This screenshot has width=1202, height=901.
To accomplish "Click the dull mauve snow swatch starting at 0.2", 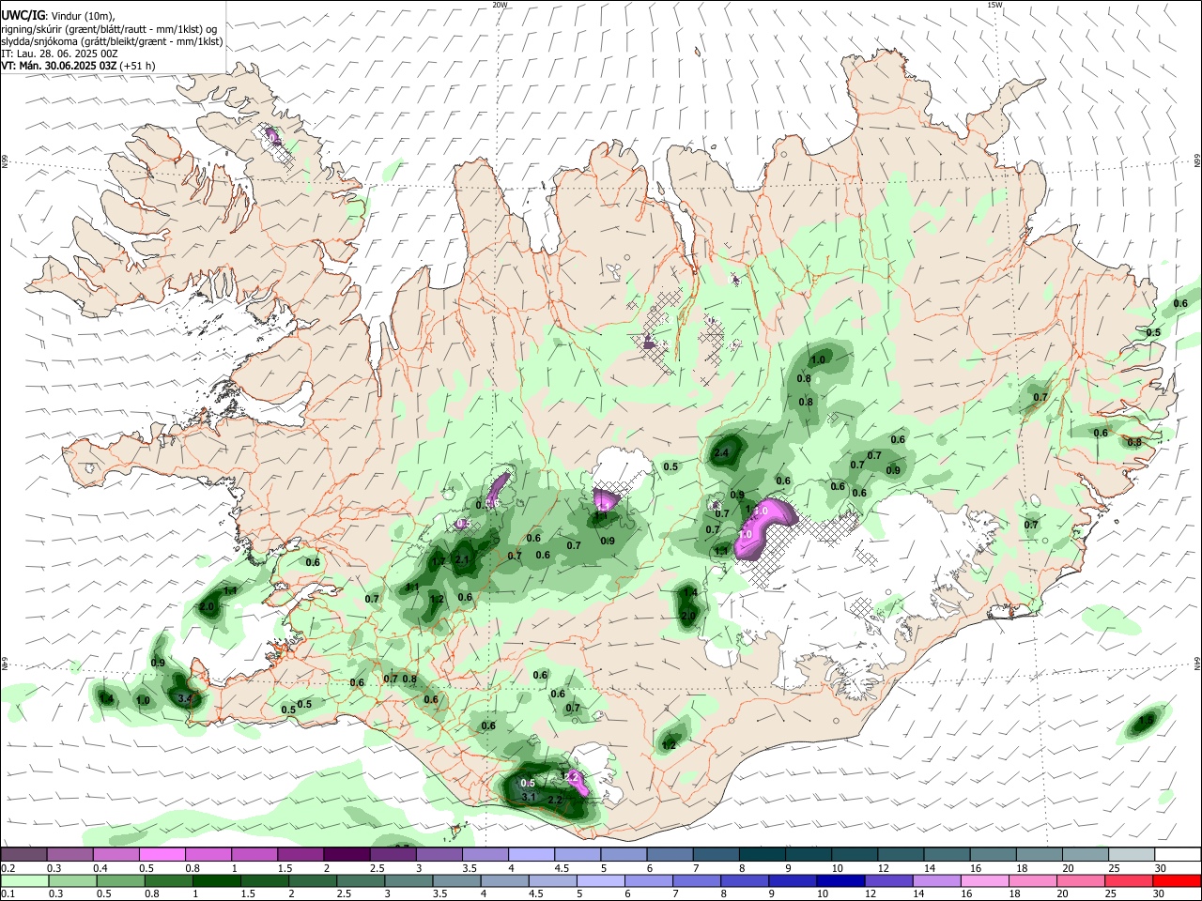I will [x=23, y=854].
